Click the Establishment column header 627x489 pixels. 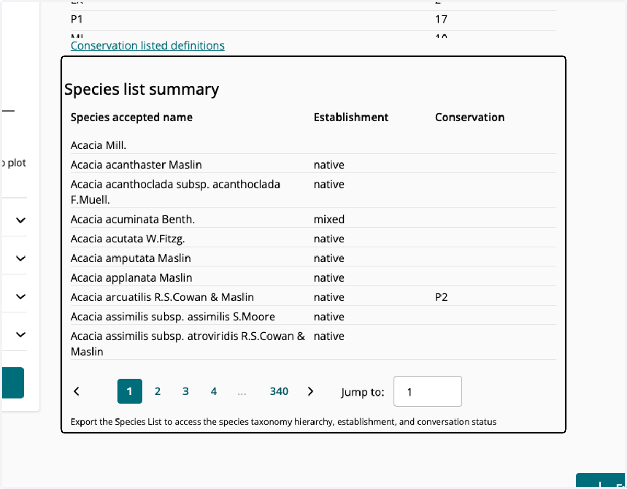[351, 118]
